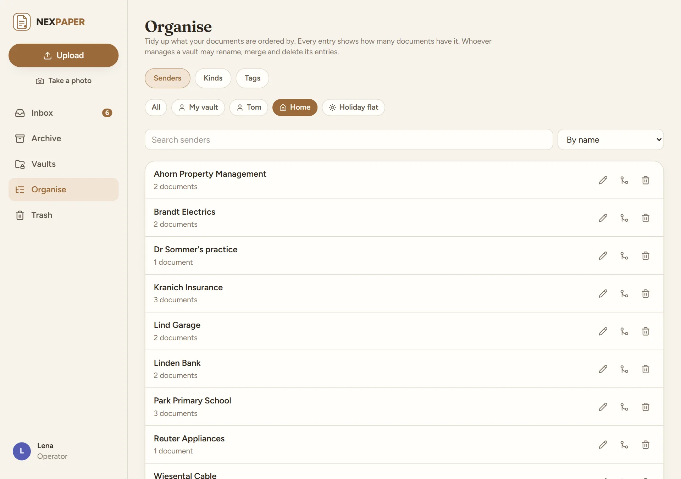
Task: Filter by Tom's vault
Action: click(249, 107)
